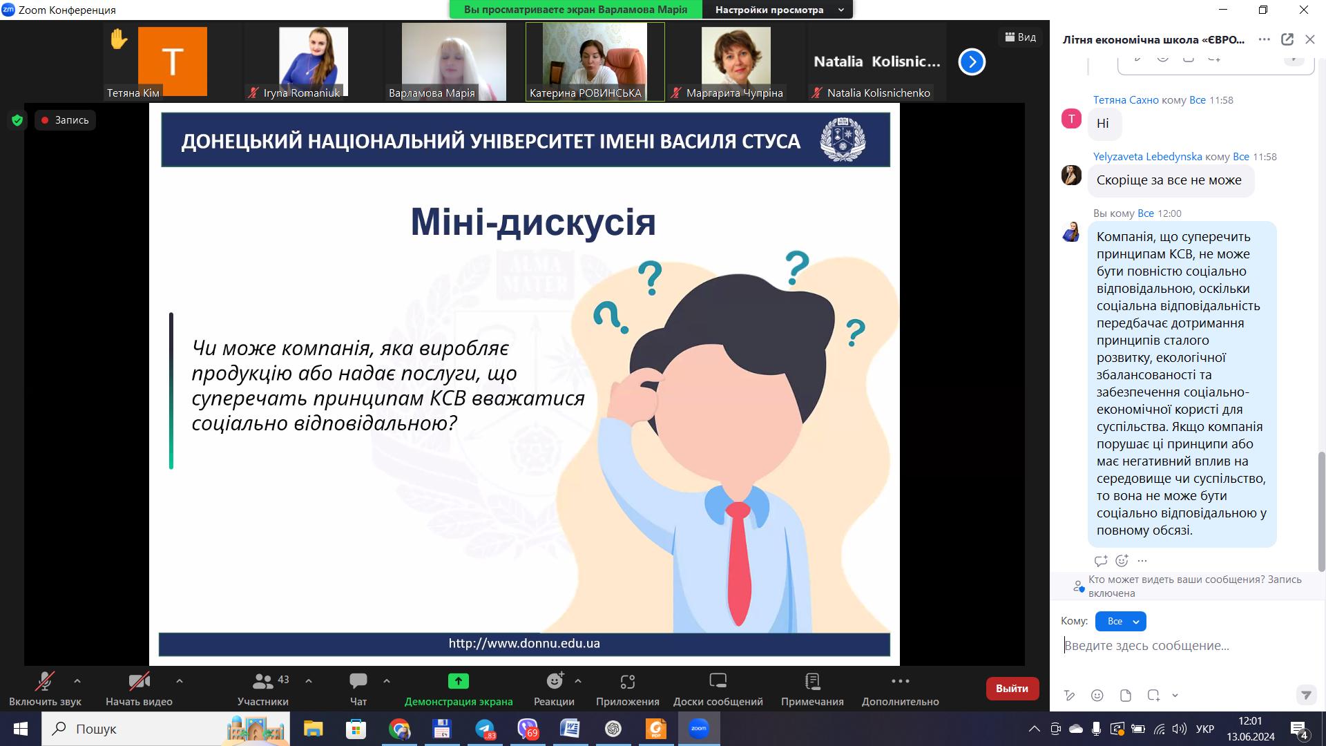This screenshot has width=1326, height=746.
Task: Open Приложения apps panel
Action: coord(628,689)
